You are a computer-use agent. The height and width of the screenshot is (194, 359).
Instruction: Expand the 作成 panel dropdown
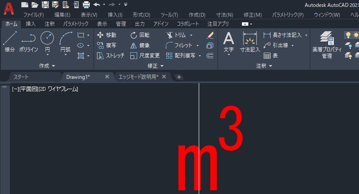pos(53,66)
